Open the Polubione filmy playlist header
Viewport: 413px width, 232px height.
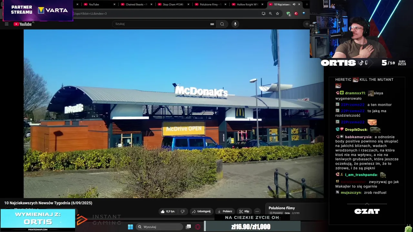282,208
